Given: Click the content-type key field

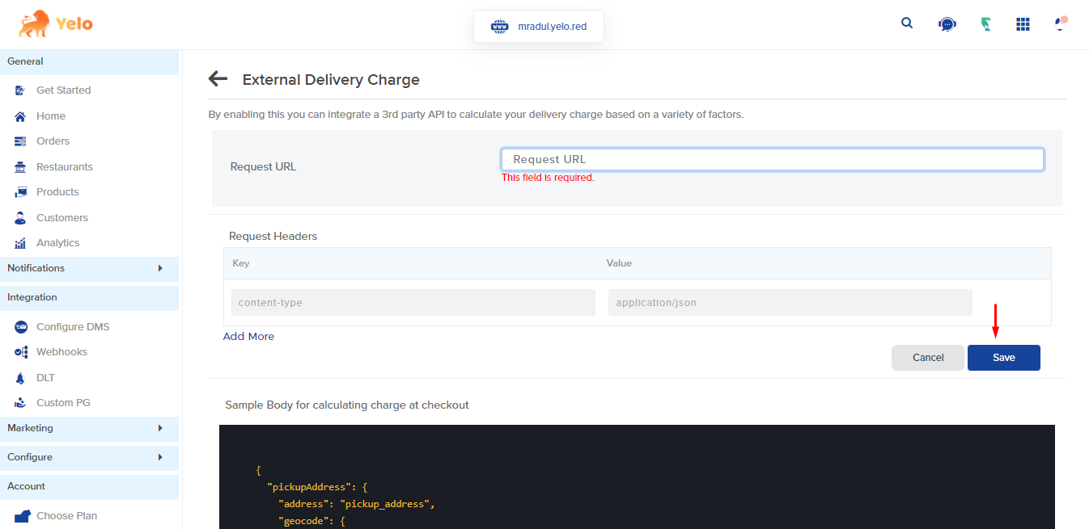Looking at the screenshot, I should pyautogui.click(x=413, y=303).
